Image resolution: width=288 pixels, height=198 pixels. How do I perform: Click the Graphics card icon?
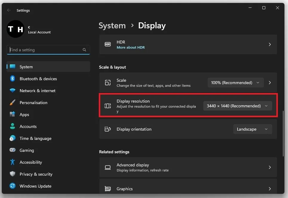[x=108, y=189]
